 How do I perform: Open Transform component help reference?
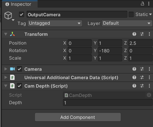pos(134,34)
